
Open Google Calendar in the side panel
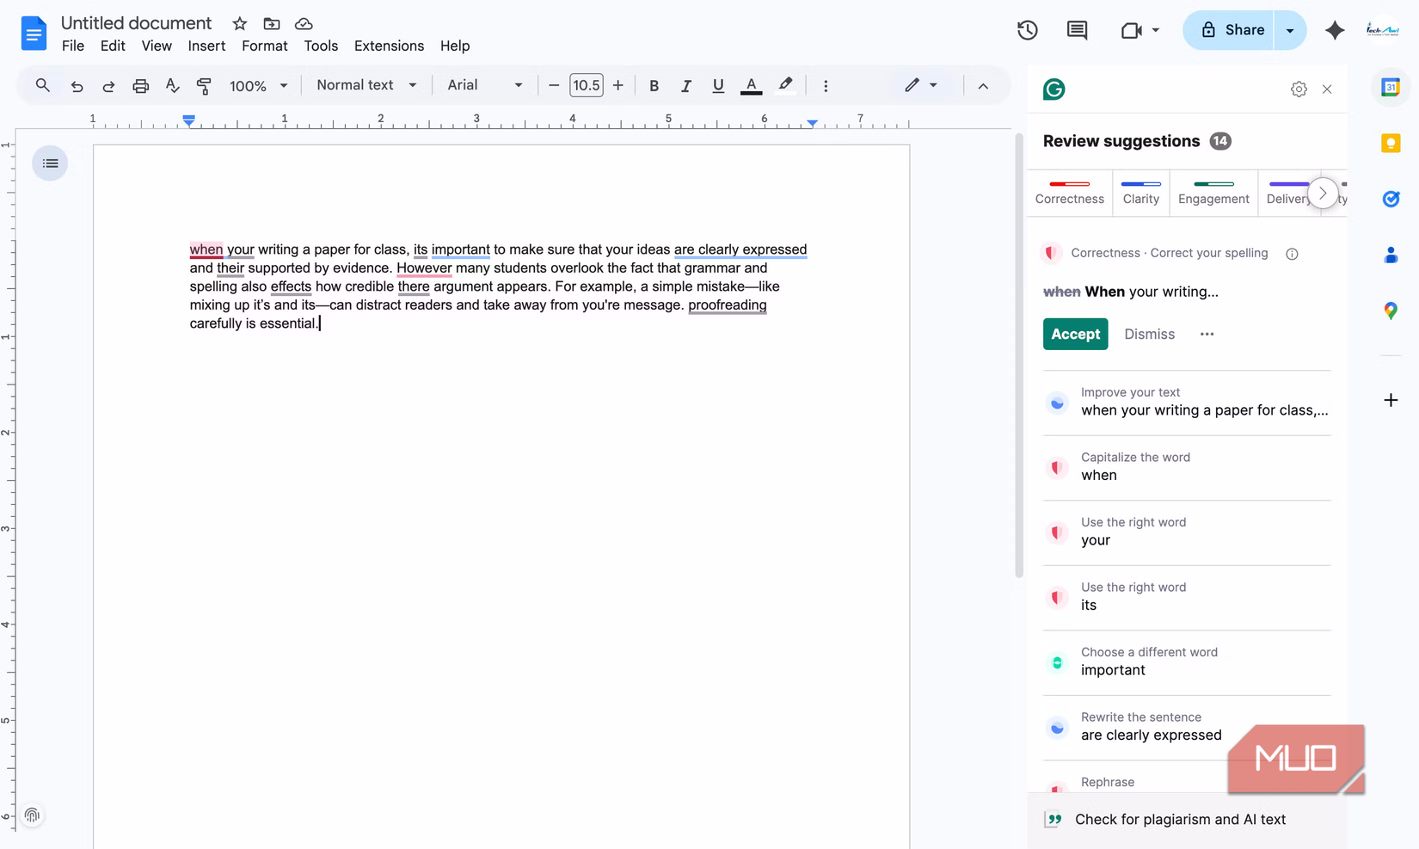tap(1390, 87)
